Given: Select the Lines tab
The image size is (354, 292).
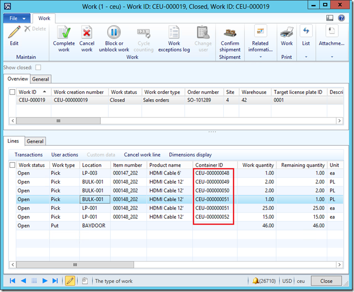Looking at the screenshot, I should [14, 141].
